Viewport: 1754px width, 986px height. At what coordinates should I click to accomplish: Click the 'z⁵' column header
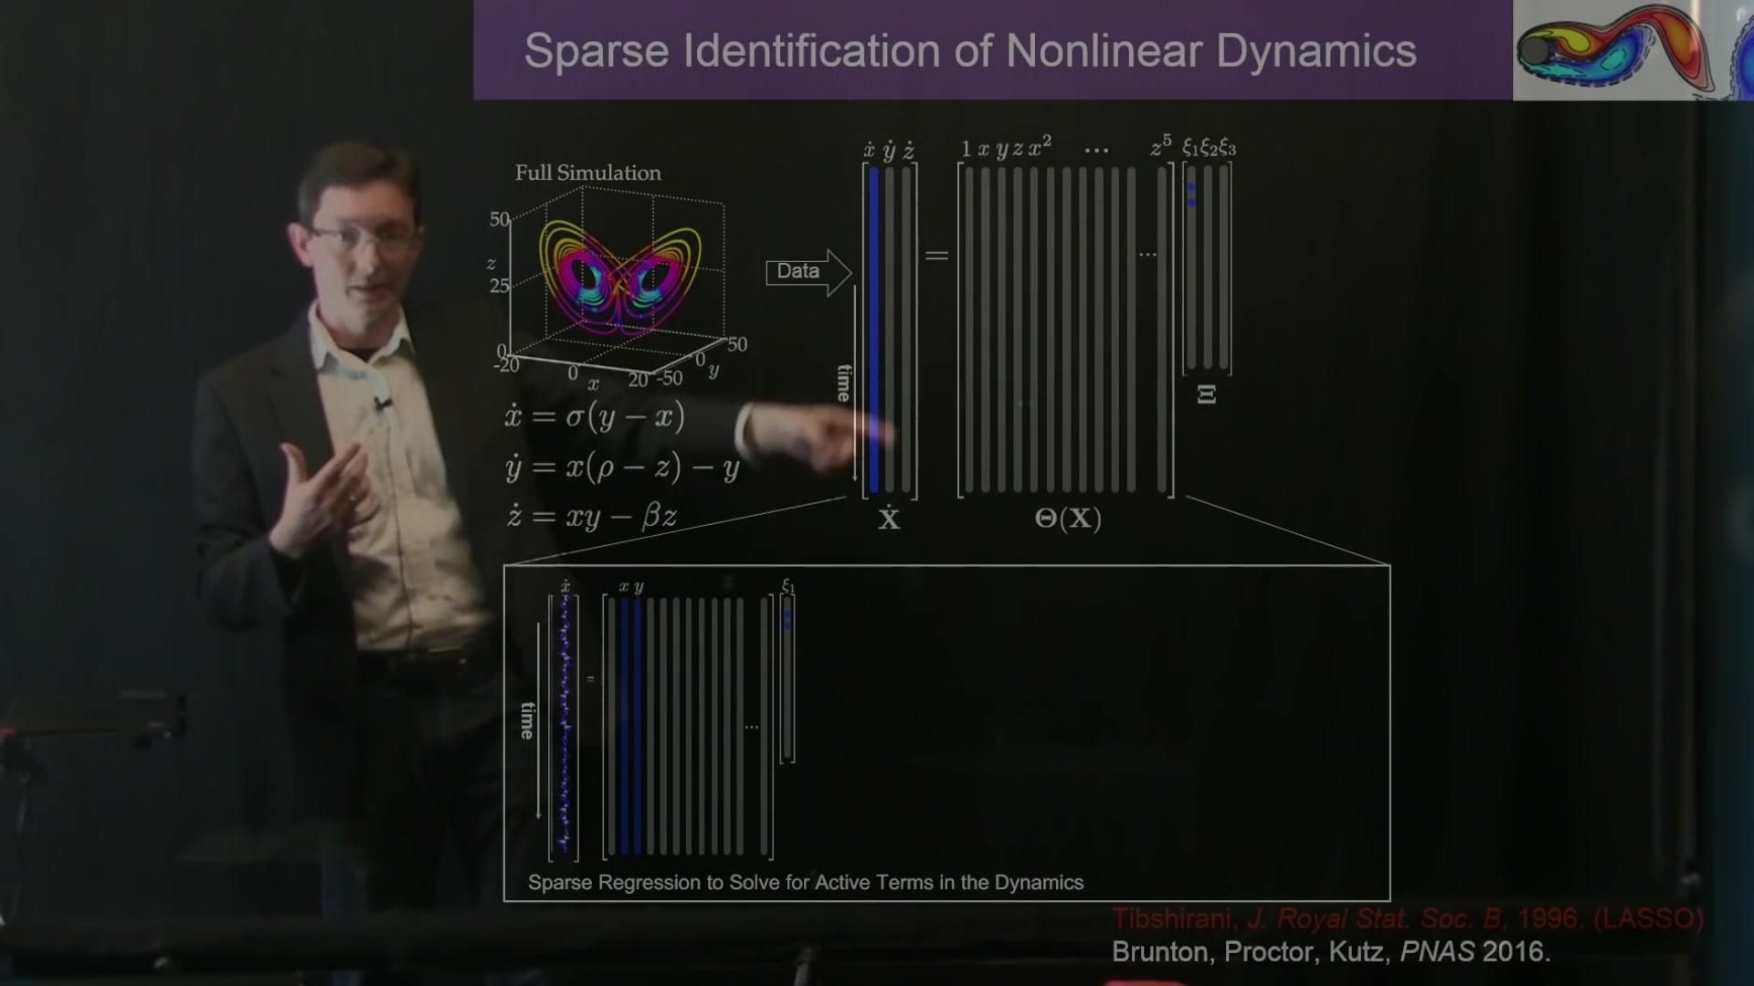click(1161, 146)
